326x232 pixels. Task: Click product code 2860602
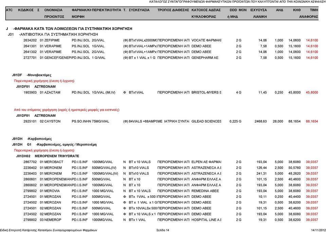[x=30, y=185]
